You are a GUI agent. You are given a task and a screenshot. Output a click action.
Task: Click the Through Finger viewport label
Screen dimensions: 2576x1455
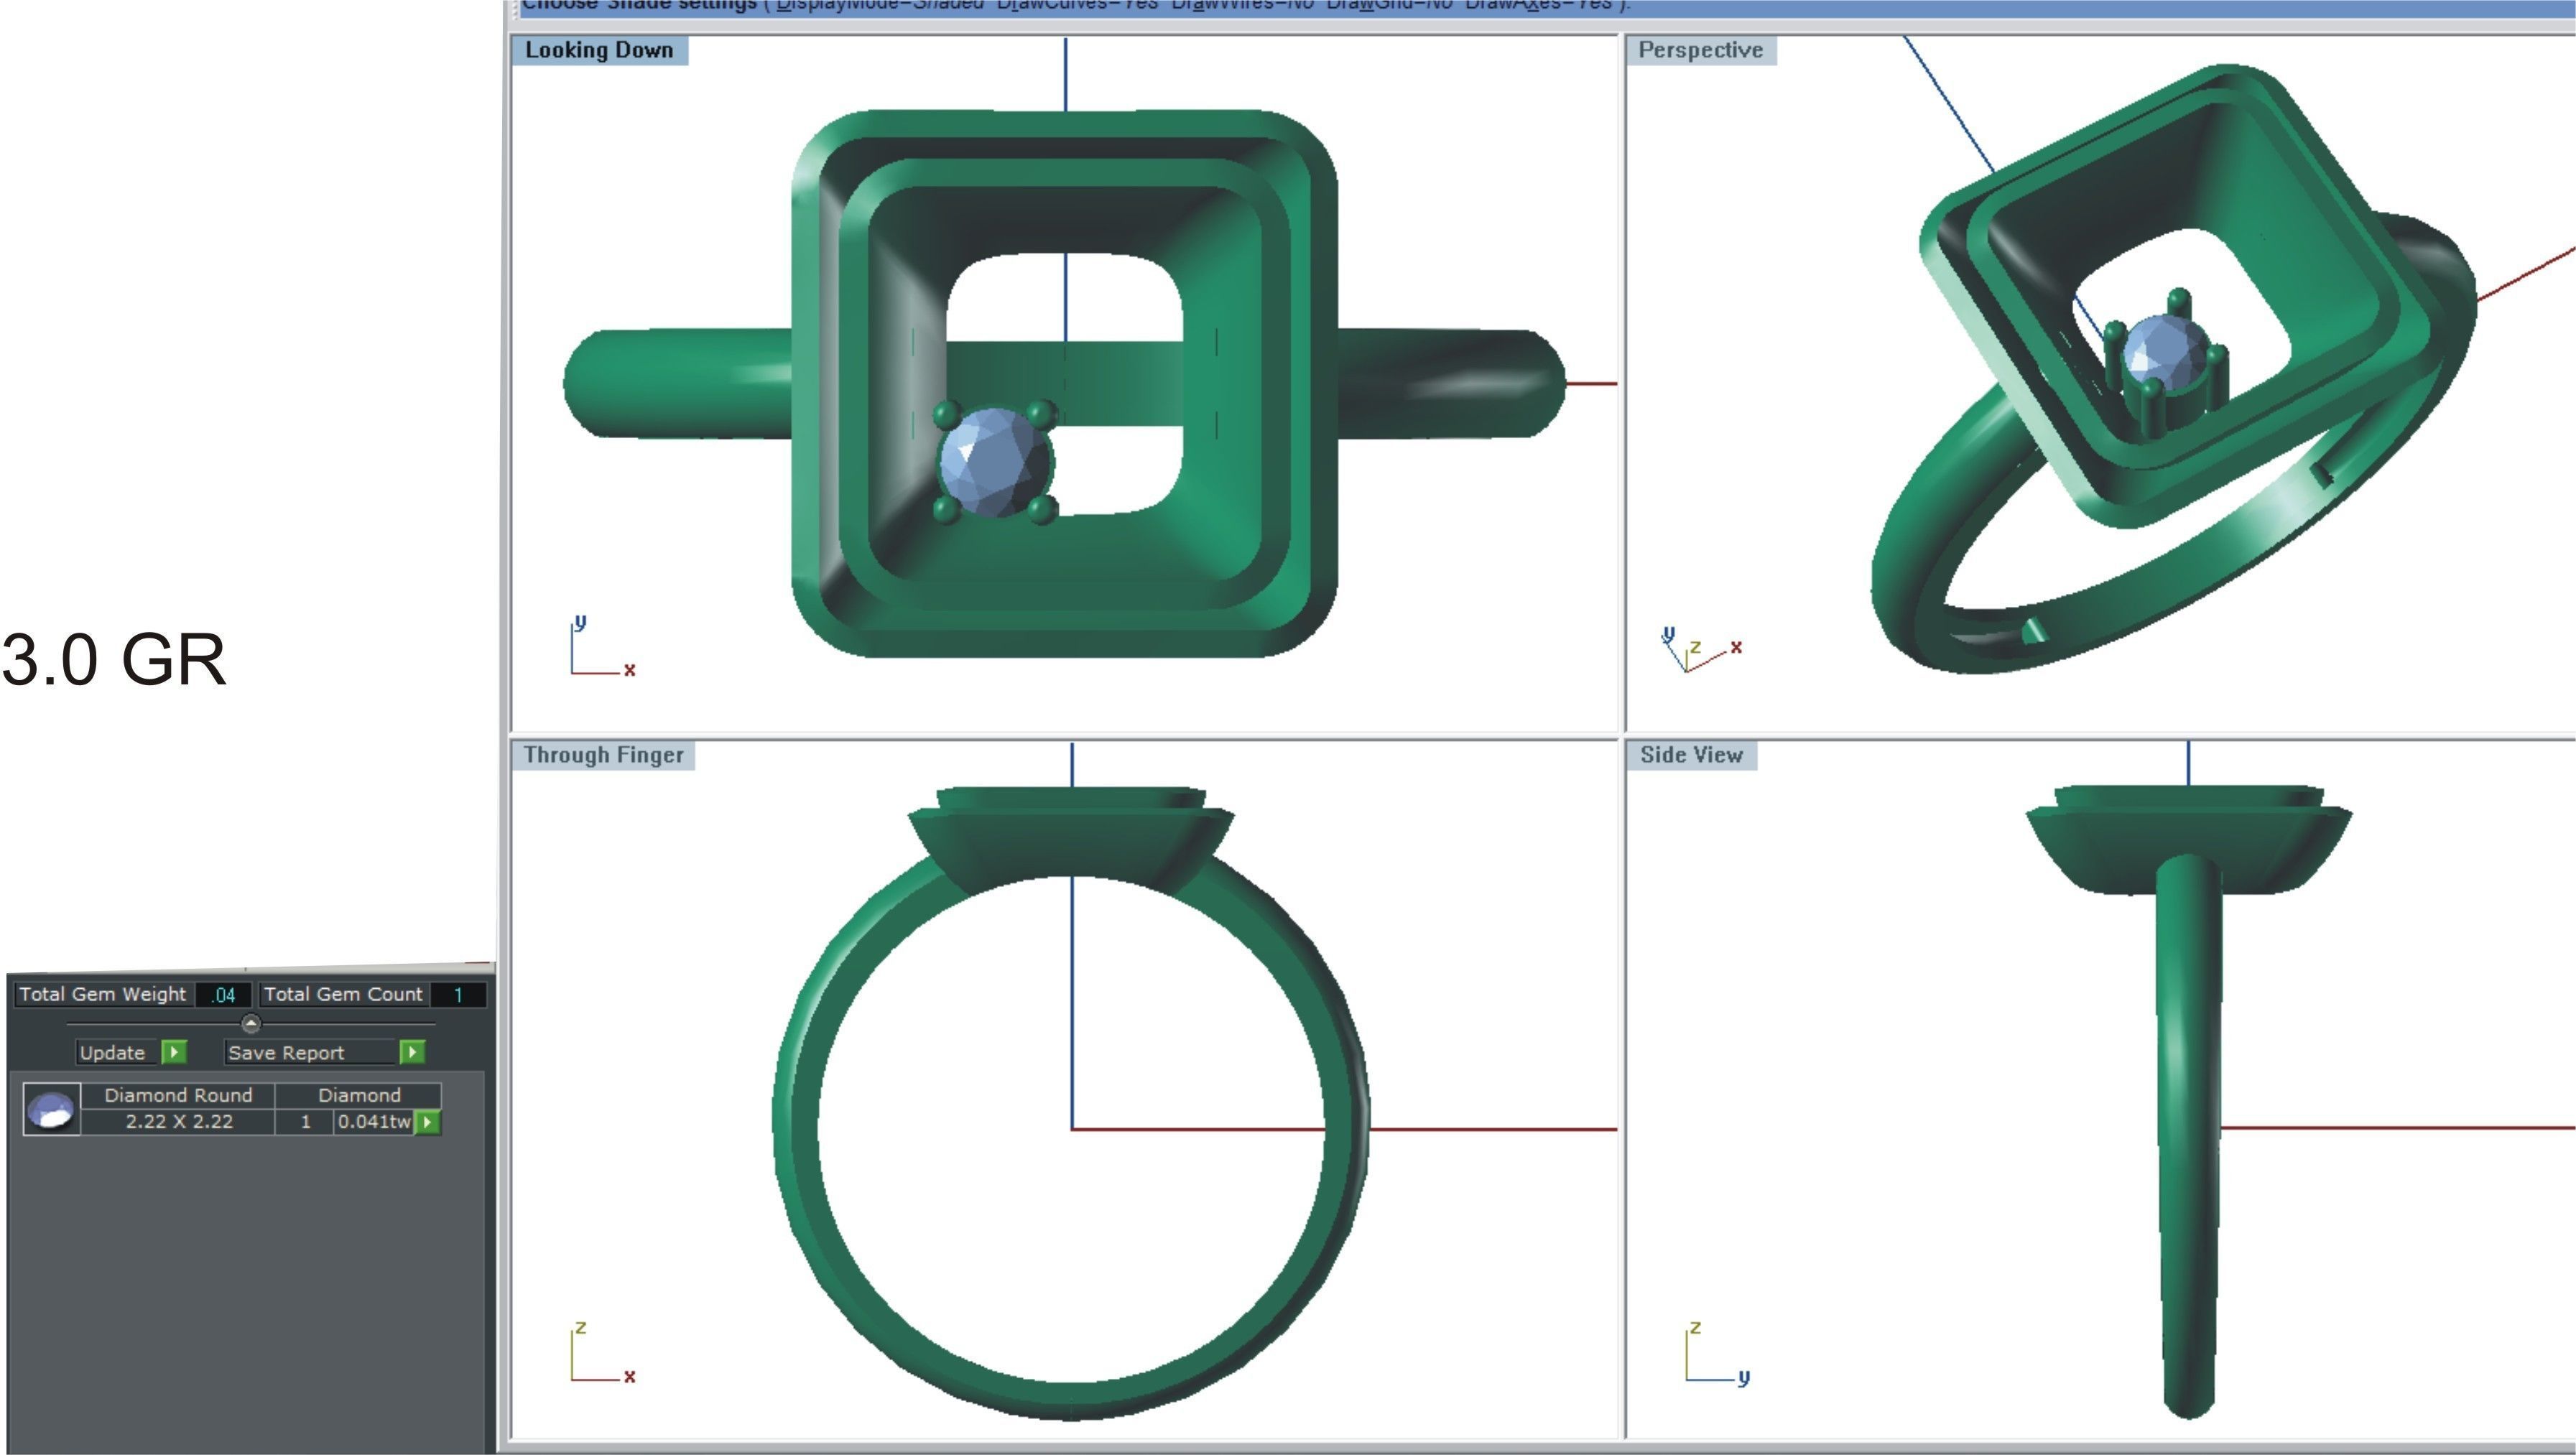point(603,755)
